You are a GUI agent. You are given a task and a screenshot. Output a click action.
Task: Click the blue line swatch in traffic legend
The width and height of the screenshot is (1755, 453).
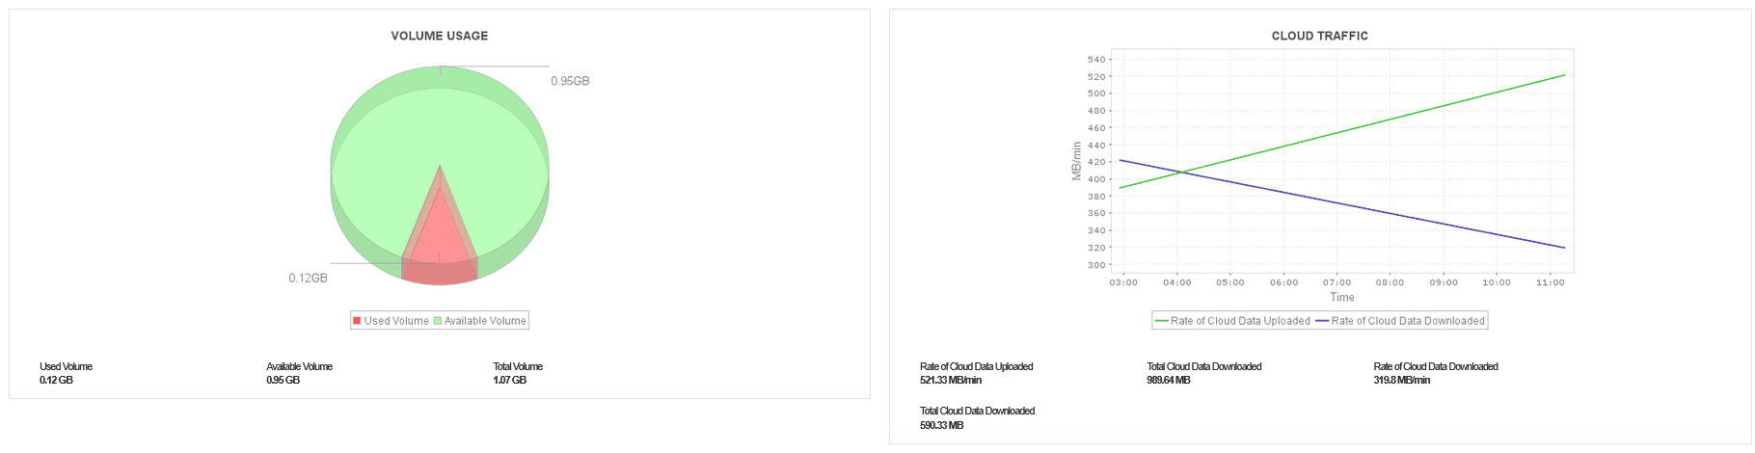click(1322, 321)
